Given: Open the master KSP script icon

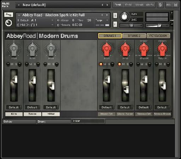Looking at the screenshot, I should 160,5.
